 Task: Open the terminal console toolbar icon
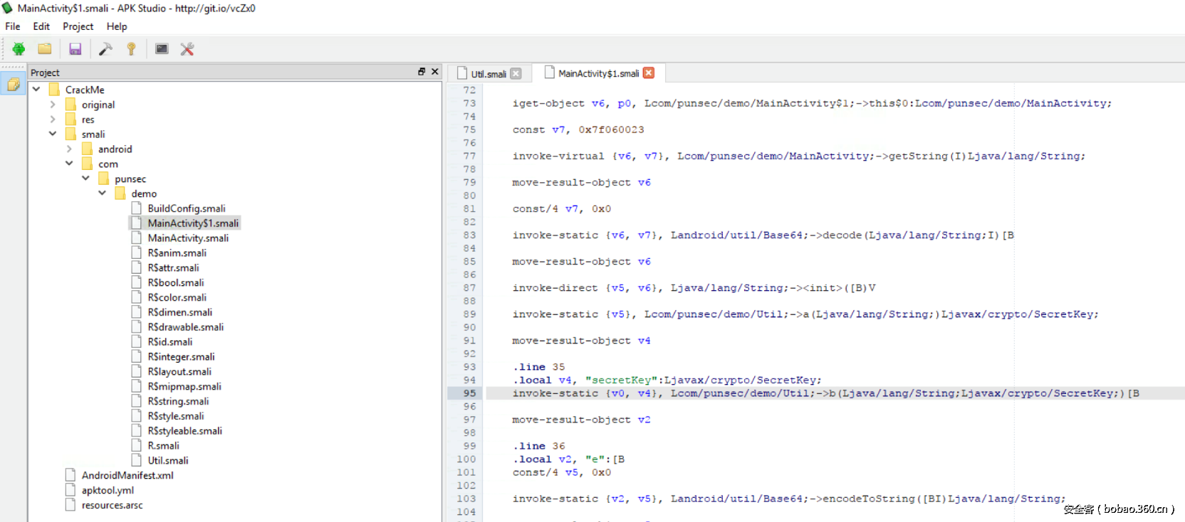click(162, 49)
